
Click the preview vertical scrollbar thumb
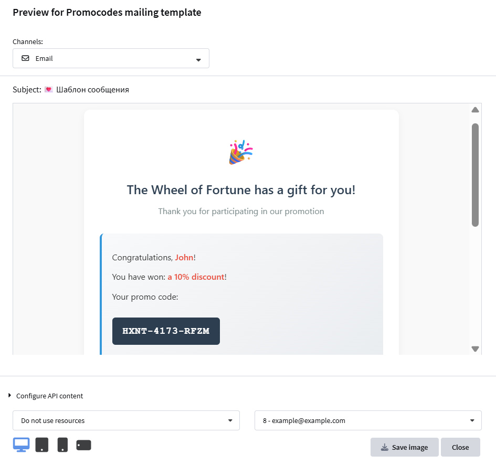(475, 175)
